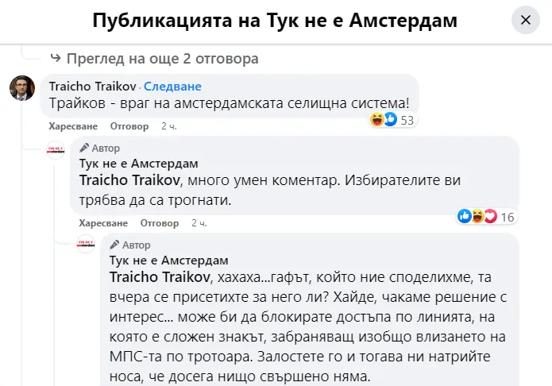This screenshot has width=552, height=386.
Task: Open the 53 reactions count
Action: pos(407,120)
